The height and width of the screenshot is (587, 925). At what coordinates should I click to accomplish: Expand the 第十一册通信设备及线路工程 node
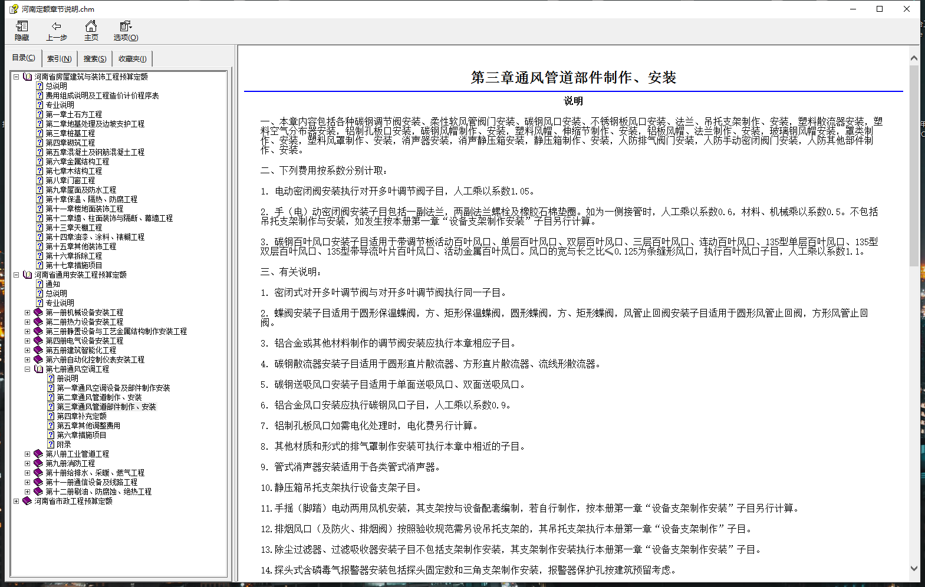coord(27,482)
